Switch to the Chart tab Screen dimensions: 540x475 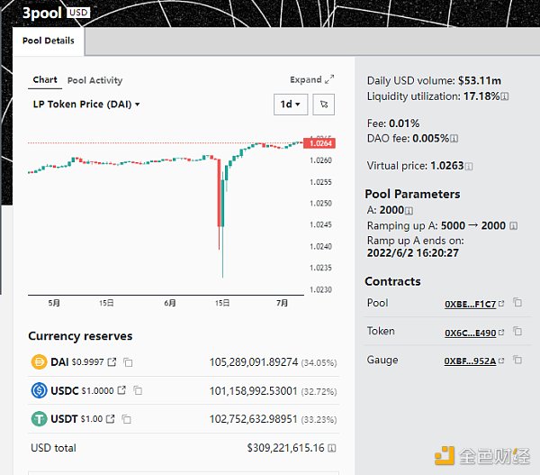45,79
